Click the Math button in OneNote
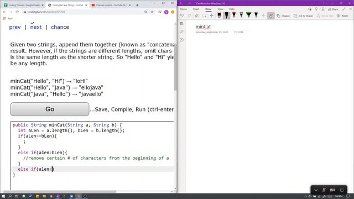This screenshot has height=199, width=354. (x=343, y=16)
